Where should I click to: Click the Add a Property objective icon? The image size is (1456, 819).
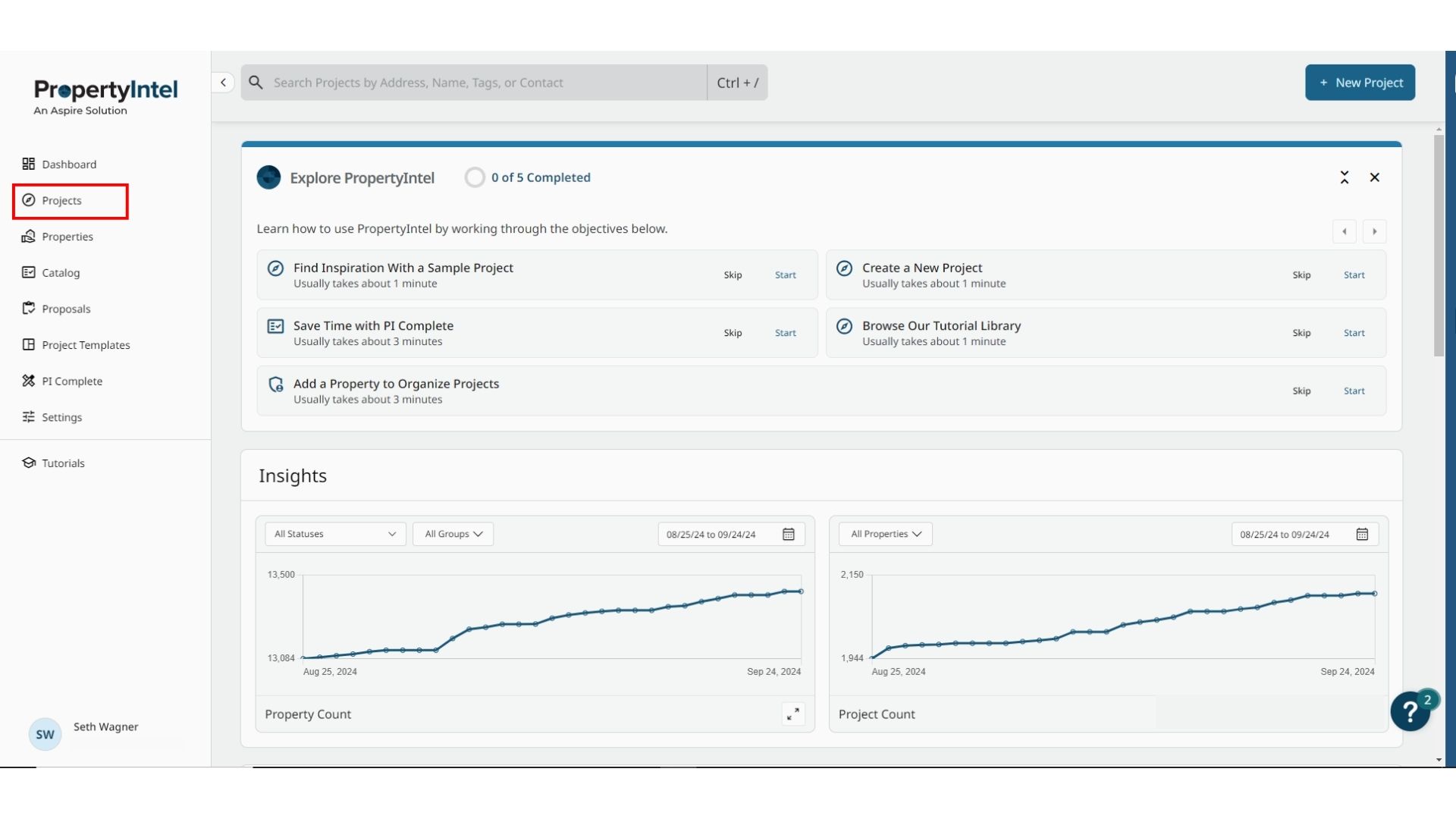click(x=276, y=384)
